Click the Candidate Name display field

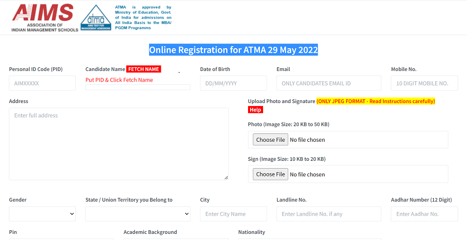138,87
